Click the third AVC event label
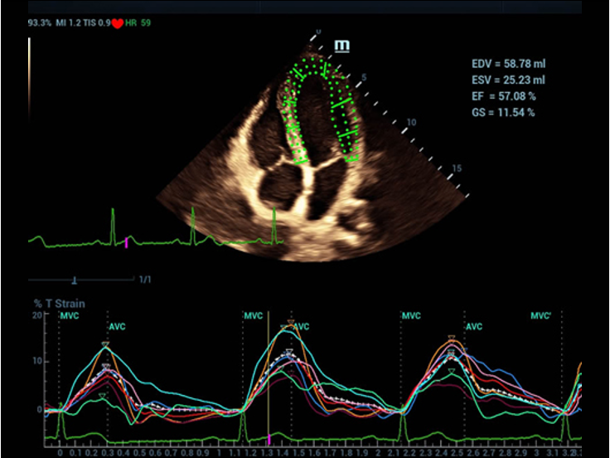This screenshot has height=458, width=610. coord(473,327)
